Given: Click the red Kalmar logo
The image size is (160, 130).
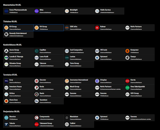Looking at the screenshot, I should pos(97,28).
